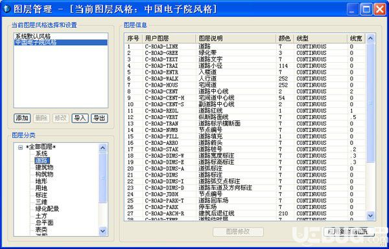Select the C-ROAD-LINE layer row

(x=245, y=47)
